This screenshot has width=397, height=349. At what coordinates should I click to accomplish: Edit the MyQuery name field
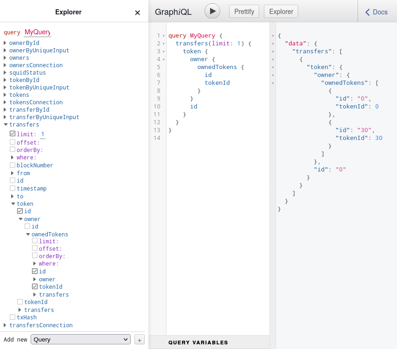tap(38, 32)
